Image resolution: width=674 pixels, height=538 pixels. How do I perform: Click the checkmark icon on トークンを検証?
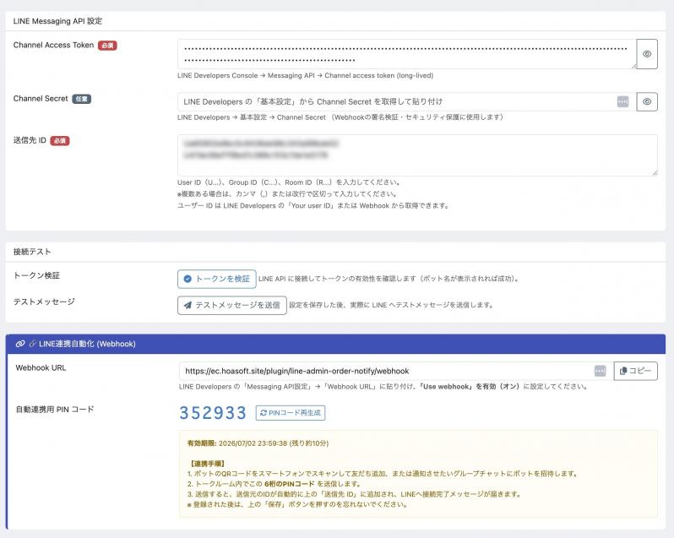[x=188, y=279]
